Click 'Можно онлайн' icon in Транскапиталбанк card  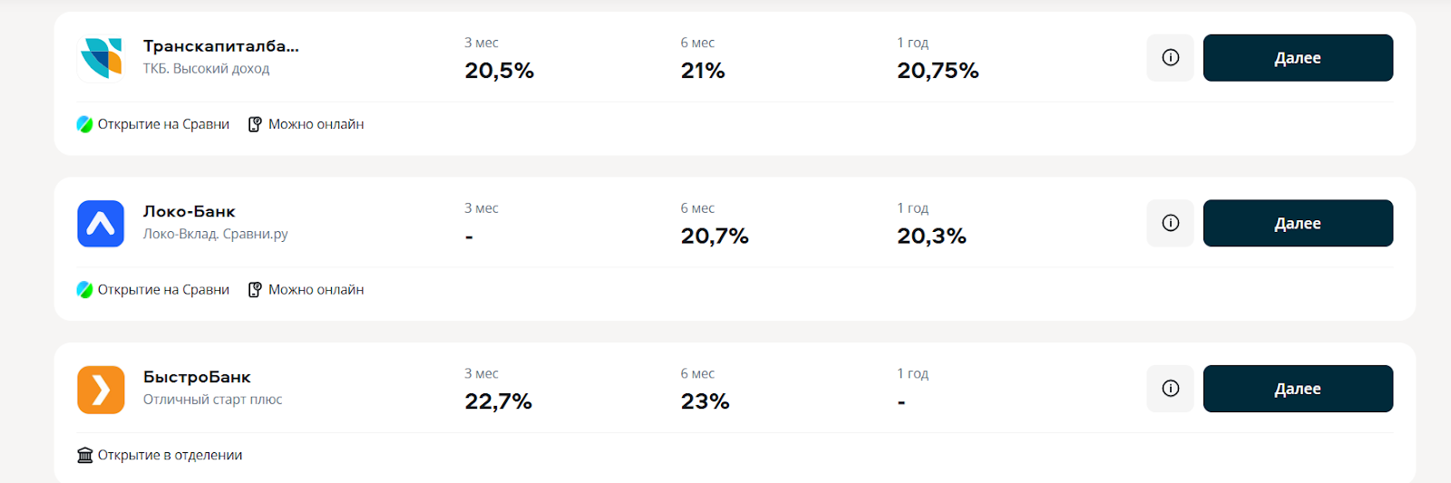[x=255, y=124]
